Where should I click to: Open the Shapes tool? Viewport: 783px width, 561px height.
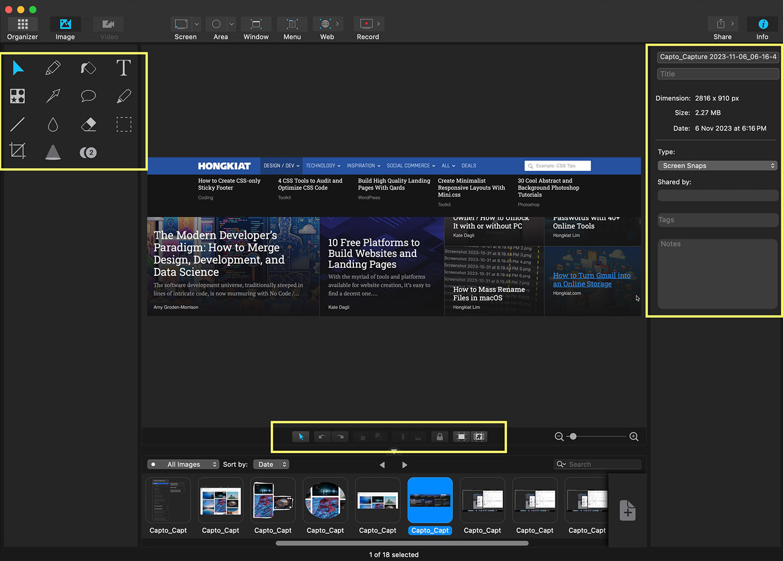18,96
